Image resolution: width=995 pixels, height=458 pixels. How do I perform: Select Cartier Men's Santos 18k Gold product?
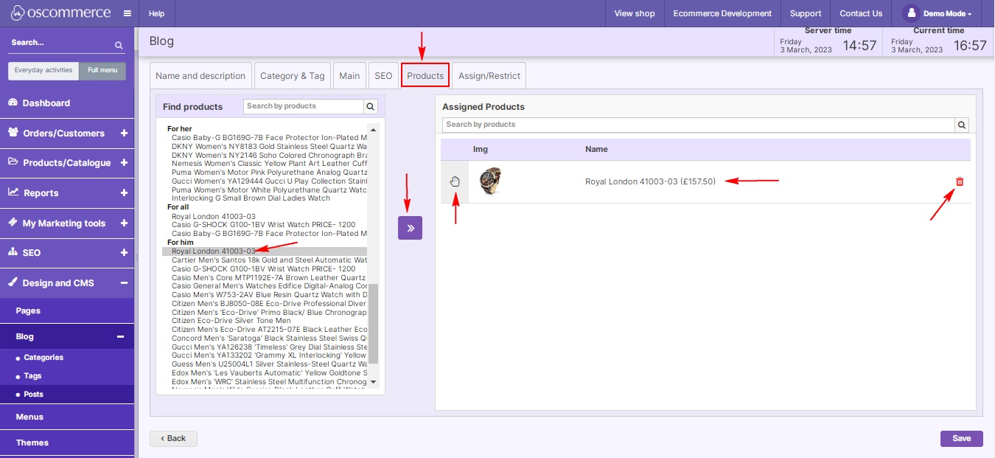coord(269,260)
